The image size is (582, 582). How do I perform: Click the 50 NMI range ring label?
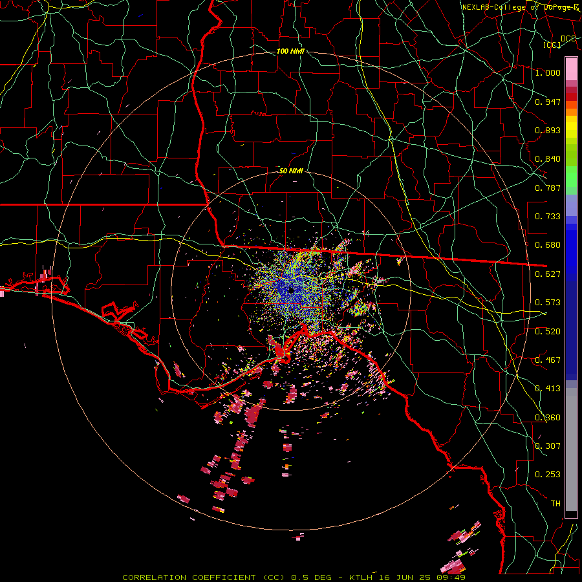coord(291,171)
